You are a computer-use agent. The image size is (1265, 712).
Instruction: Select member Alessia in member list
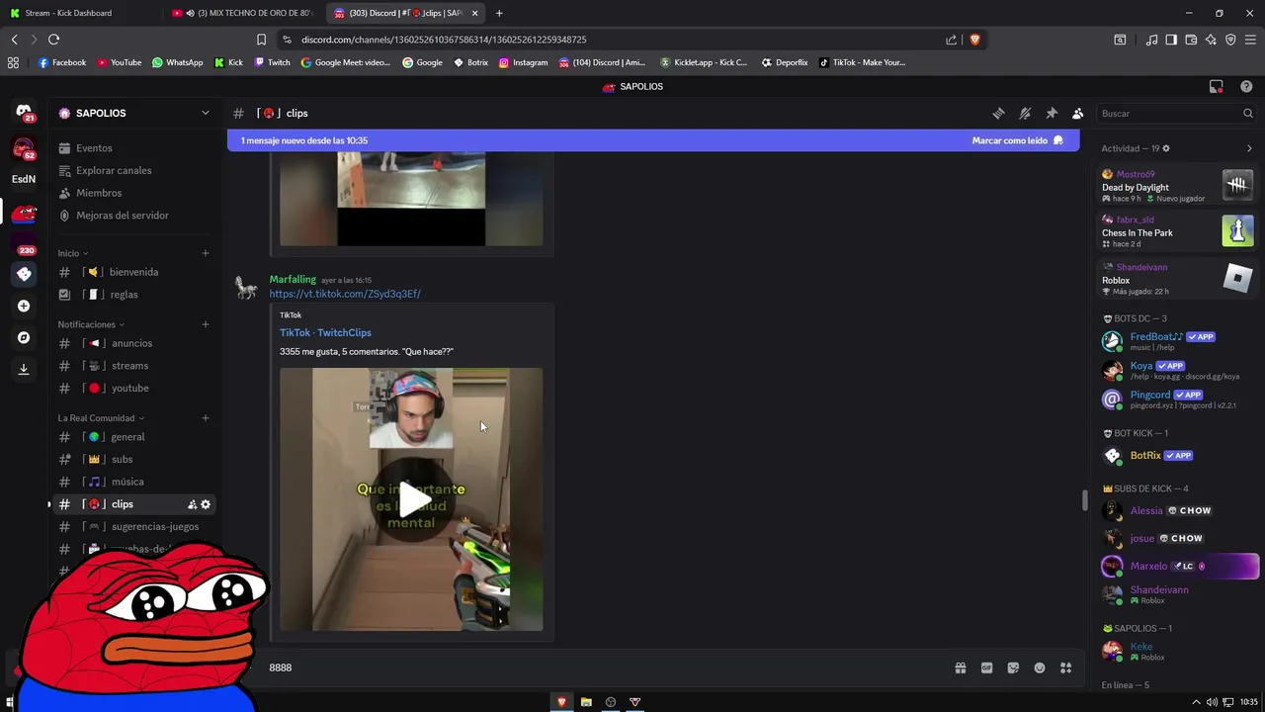tap(1177, 511)
